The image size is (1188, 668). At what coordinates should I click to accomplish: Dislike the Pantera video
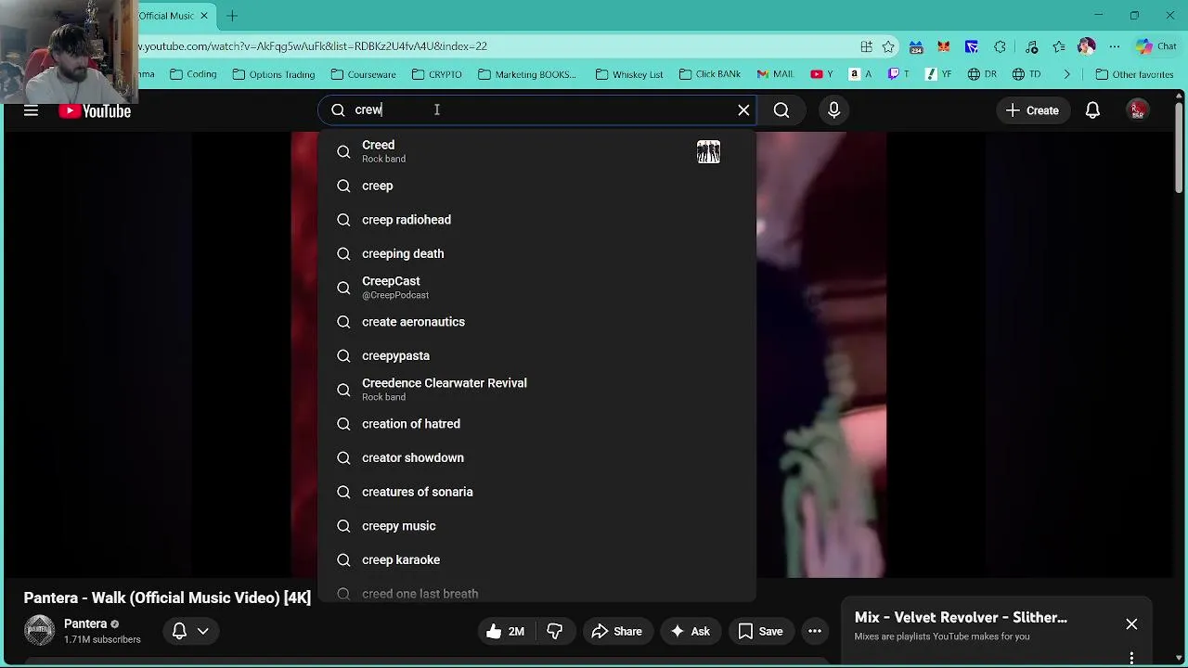555,632
